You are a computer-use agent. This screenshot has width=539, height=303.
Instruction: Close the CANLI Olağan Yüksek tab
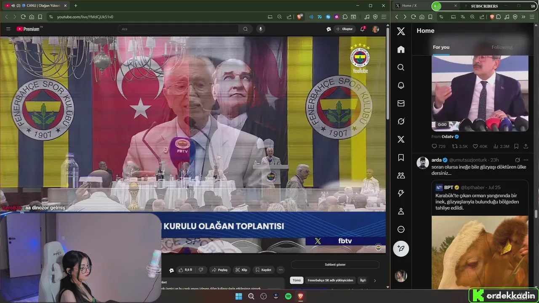pyautogui.click(x=66, y=5)
